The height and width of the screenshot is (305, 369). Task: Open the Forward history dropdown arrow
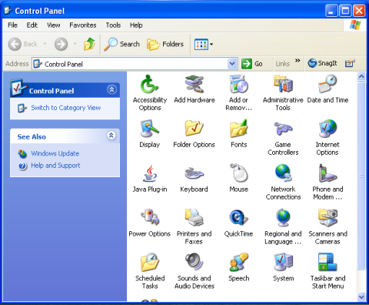tap(75, 44)
